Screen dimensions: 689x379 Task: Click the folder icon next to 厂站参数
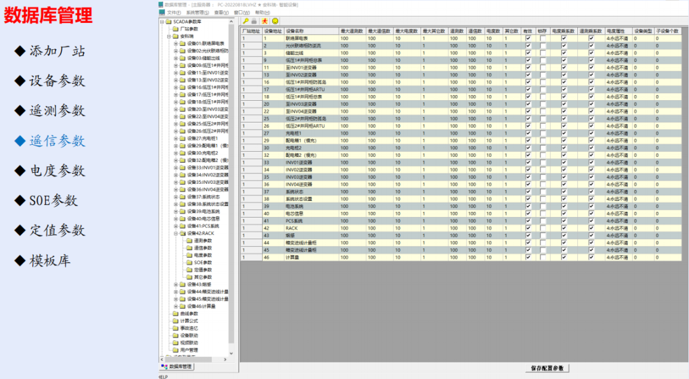(x=176, y=29)
